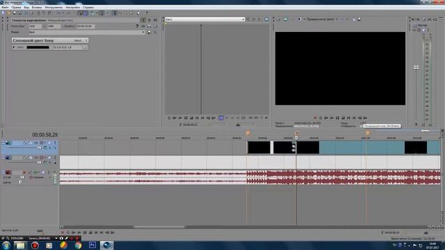Image resolution: width=445 pixels, height=250 pixels.
Task: Click the Master bus FX icon
Action: click(x=414, y=30)
